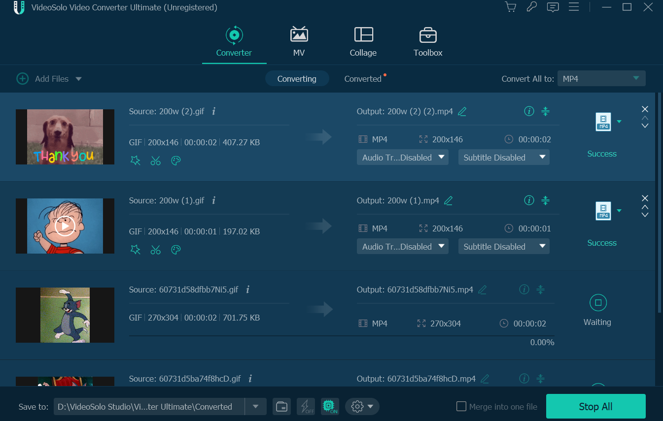The width and height of the screenshot is (663, 421).
Task: Open the feedback message icon
Action: (553, 7)
